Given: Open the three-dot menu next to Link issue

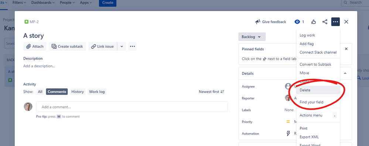Looking at the screenshot, I should click(x=132, y=47).
